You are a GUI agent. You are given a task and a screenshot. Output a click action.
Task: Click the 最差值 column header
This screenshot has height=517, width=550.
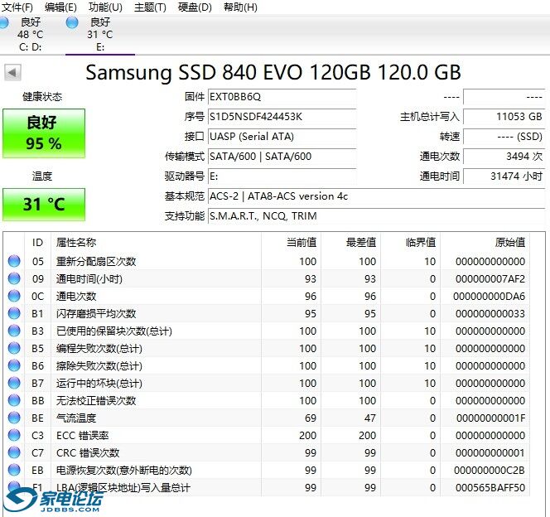(350, 243)
